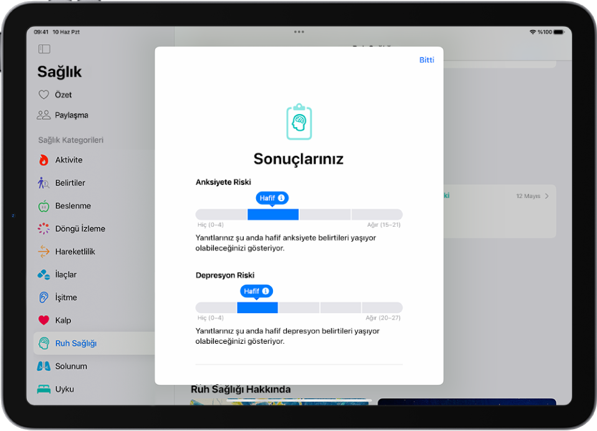Screen dimensions: 597x431
Task: Tap the Anksiyete Riski heading
Action: (223, 182)
